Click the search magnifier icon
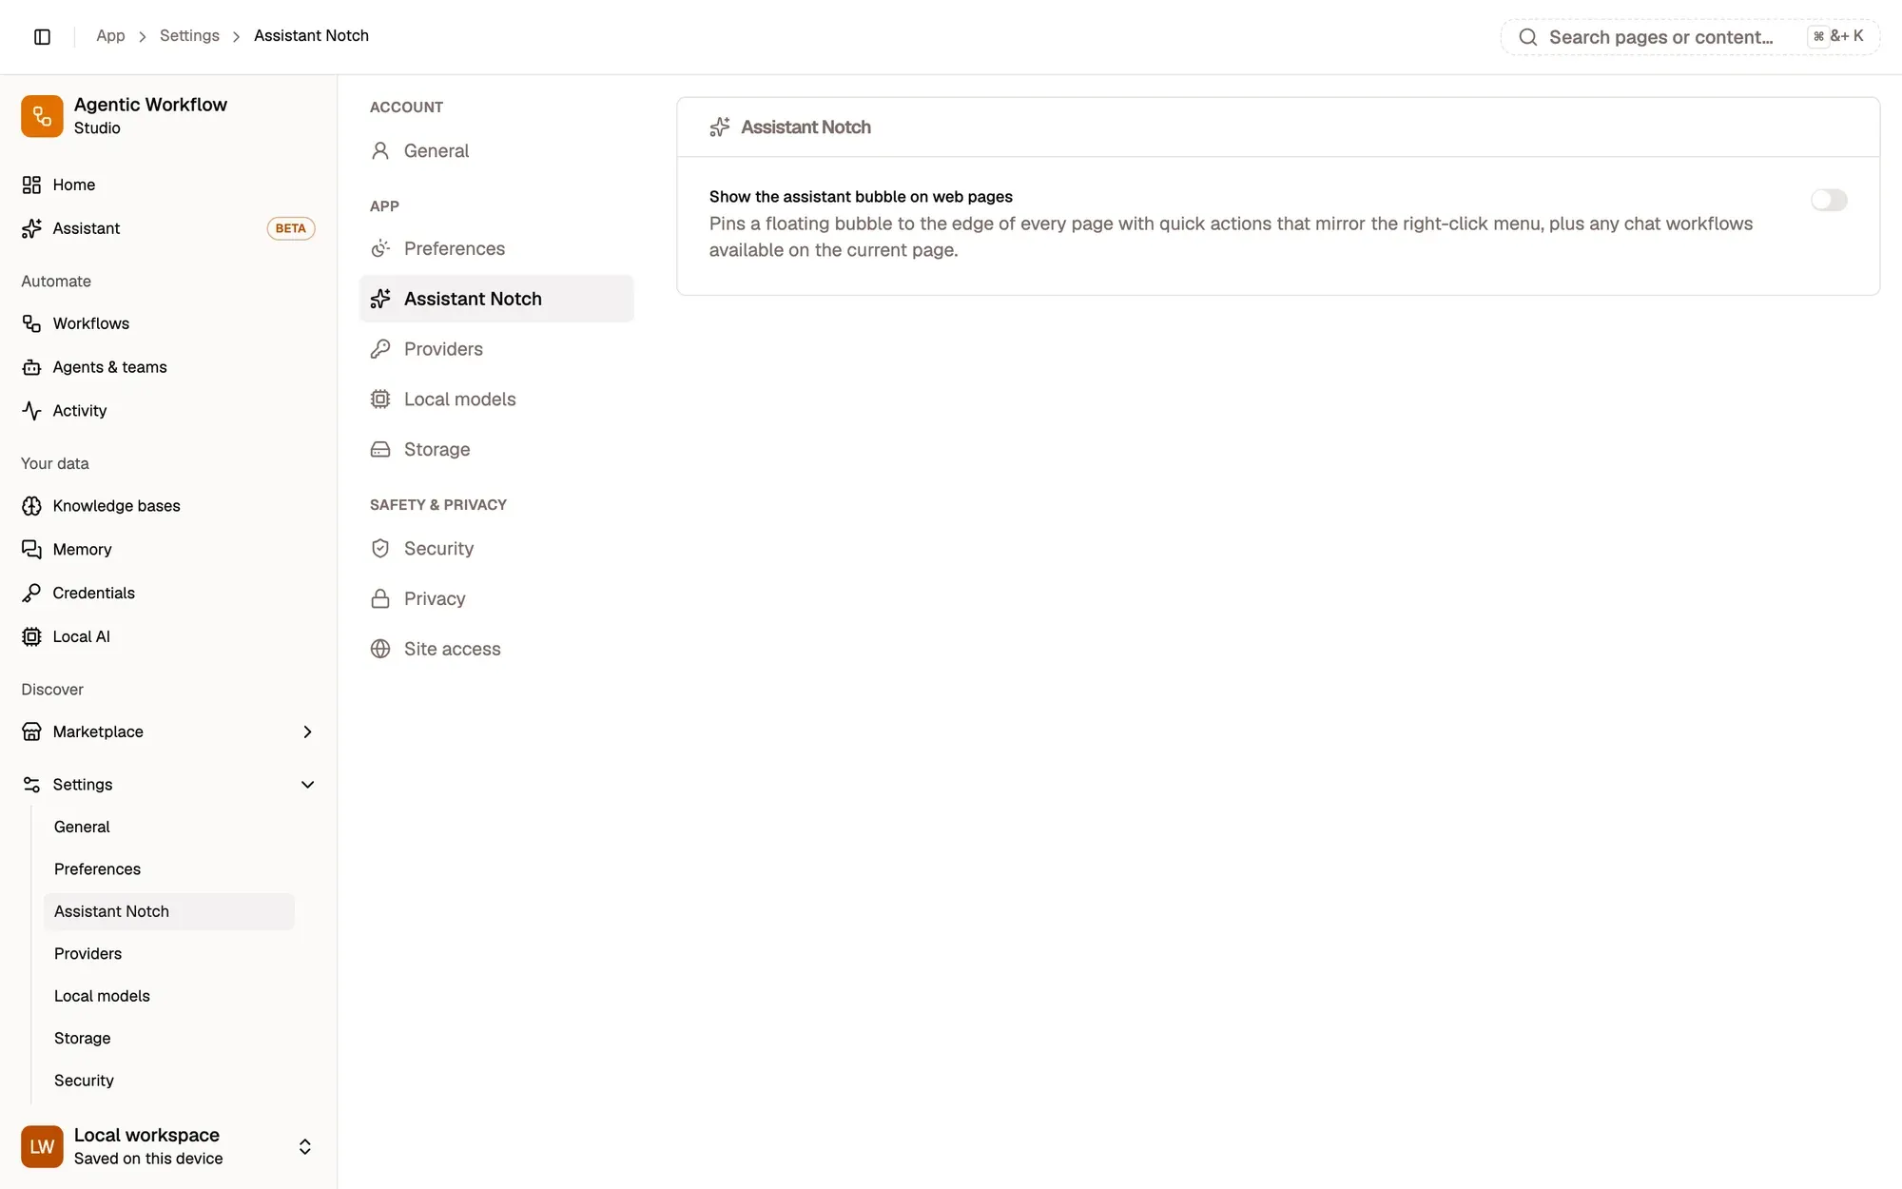The image size is (1902, 1189). pos(1528,37)
